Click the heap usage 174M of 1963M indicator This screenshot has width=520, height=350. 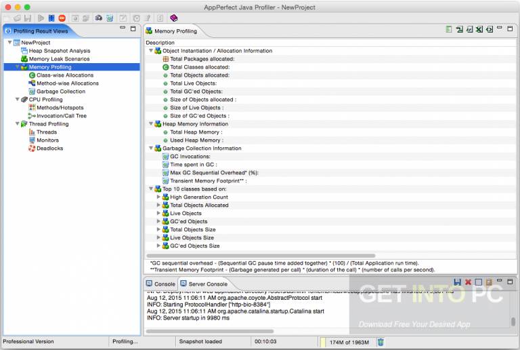click(347, 342)
